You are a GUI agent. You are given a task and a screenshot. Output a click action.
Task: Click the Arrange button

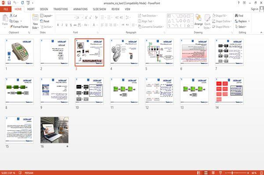(198, 21)
